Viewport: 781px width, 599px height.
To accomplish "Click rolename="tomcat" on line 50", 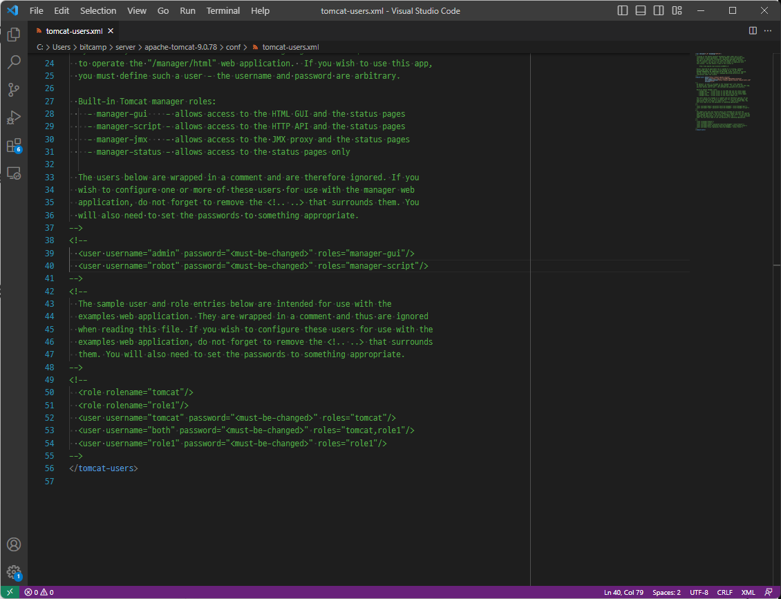I will click(x=145, y=392).
